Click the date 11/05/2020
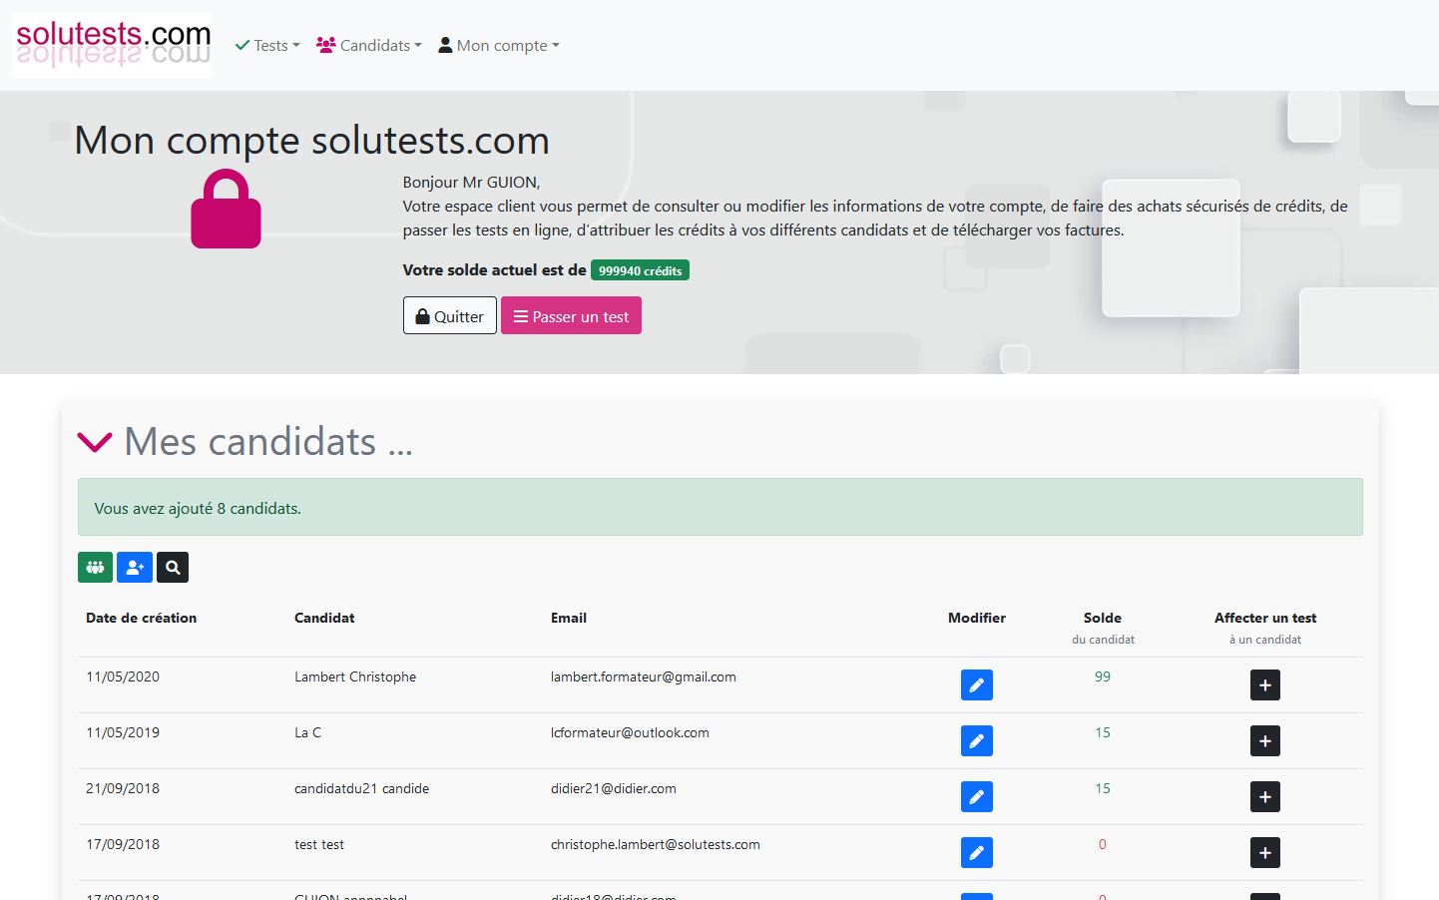Image resolution: width=1439 pixels, height=900 pixels. 123,676
